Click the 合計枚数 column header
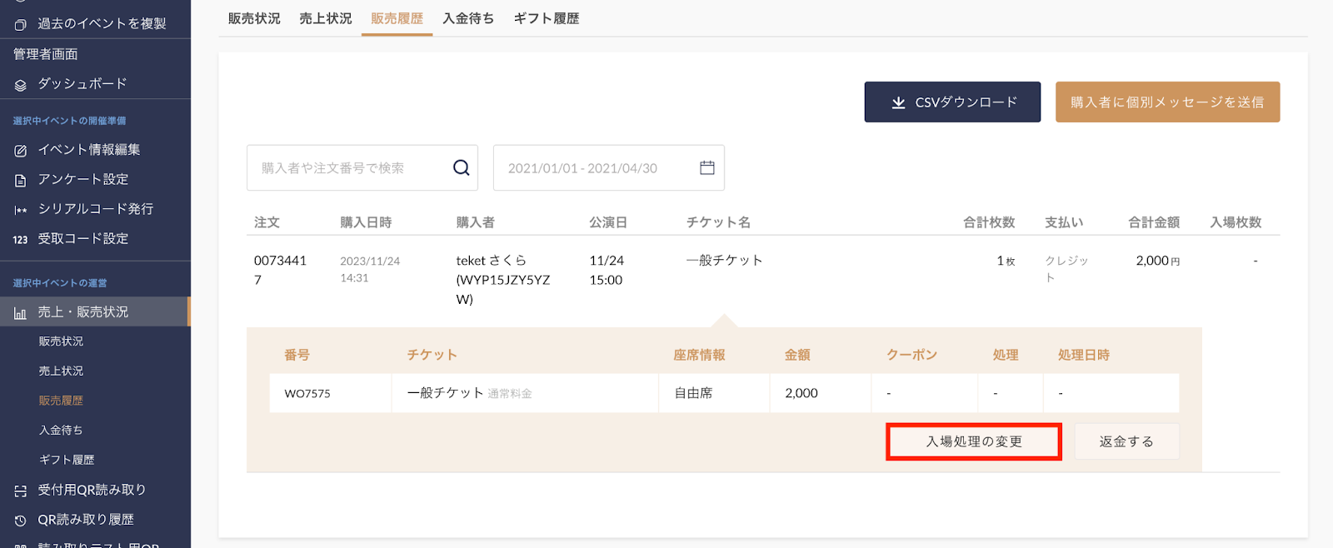Viewport: 1333px width, 548px height. (989, 222)
